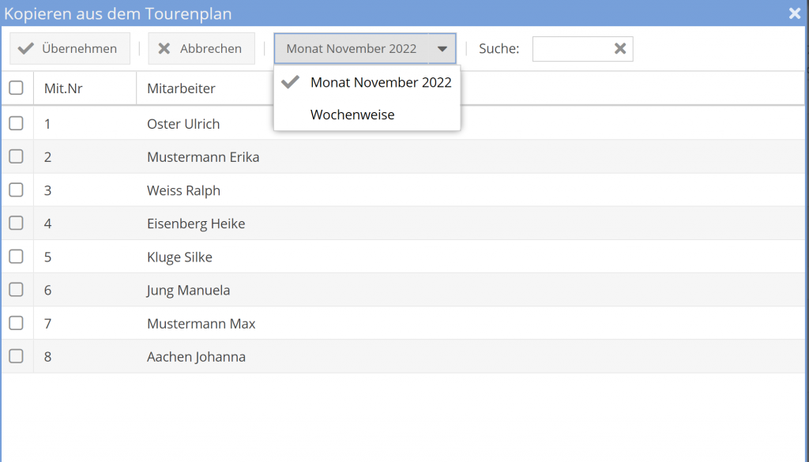Choose Monat November 2022 in the open list
This screenshot has width=809, height=462.
click(381, 81)
